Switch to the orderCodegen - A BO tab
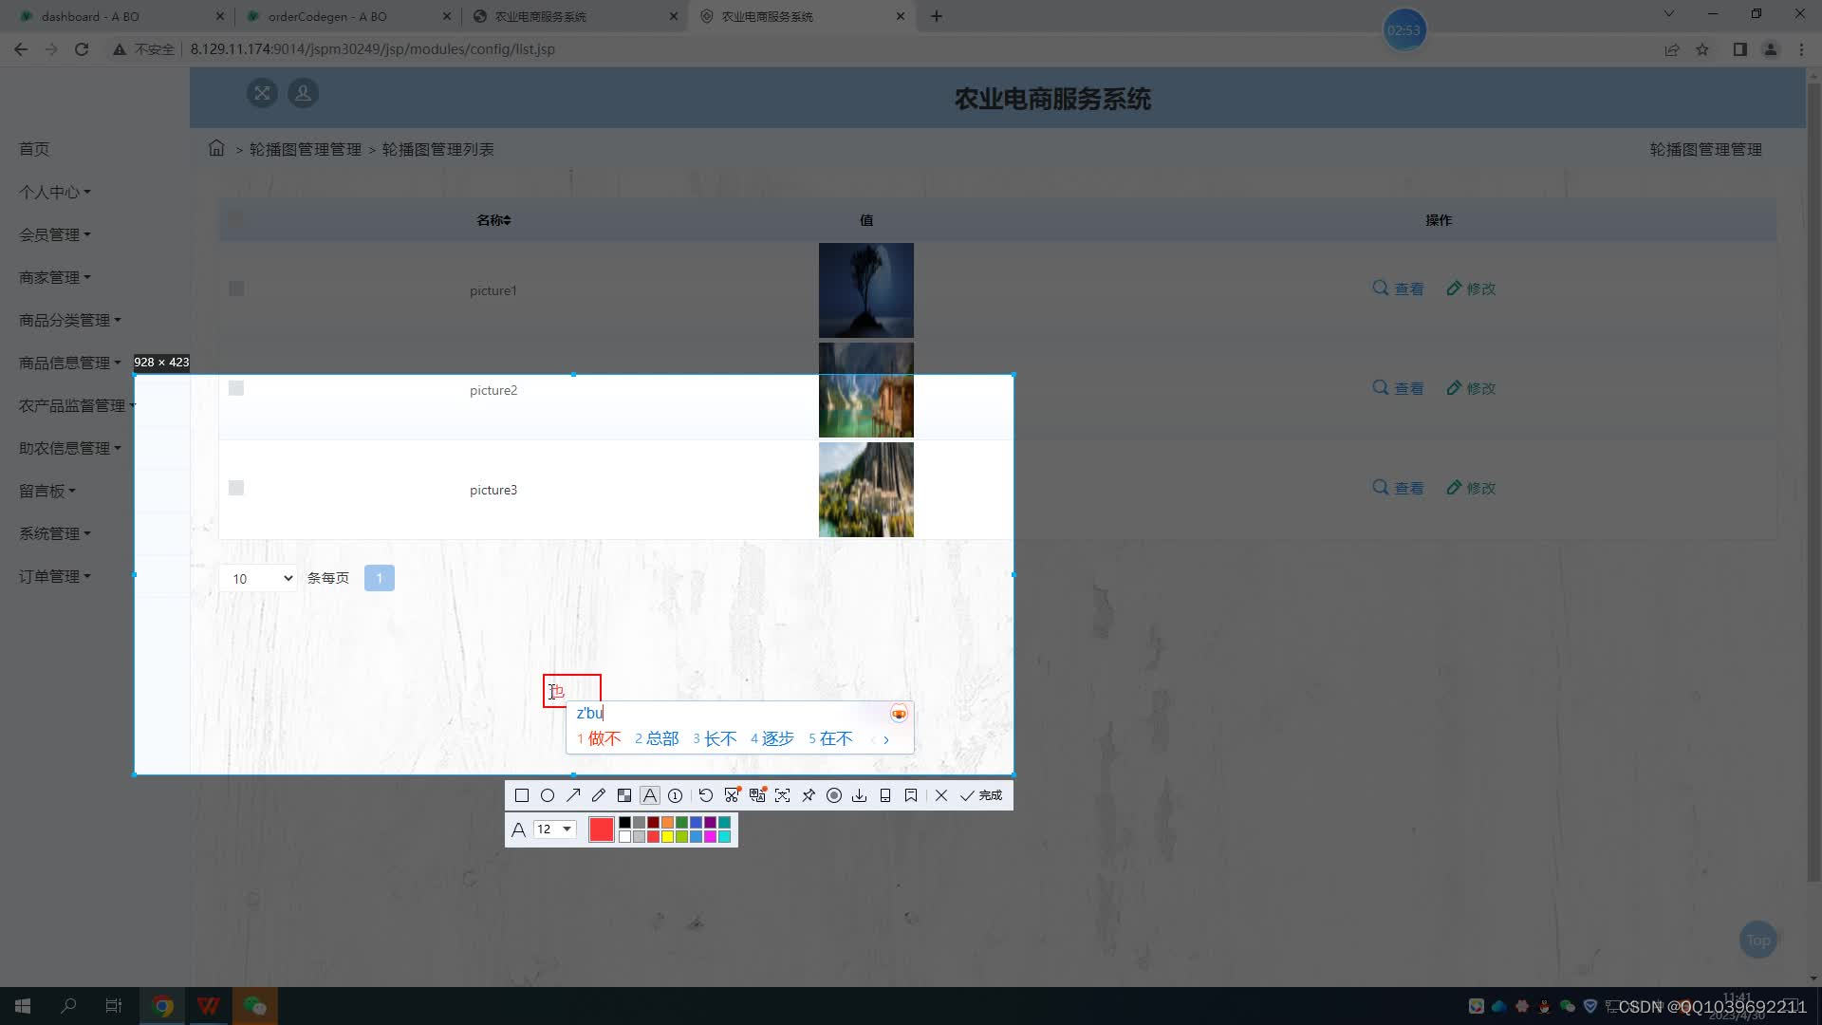Image resolution: width=1822 pixels, height=1025 pixels. 347,16
